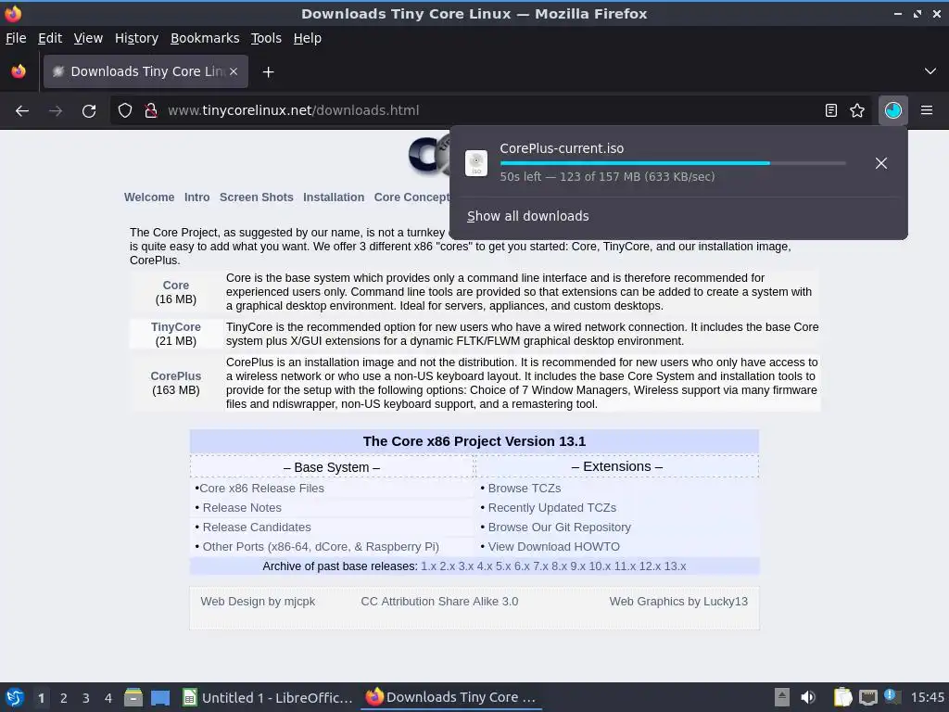Open the taskbar application start menu

tap(15, 697)
